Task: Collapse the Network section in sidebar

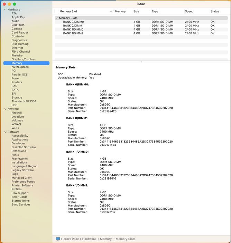Action: click(5, 109)
